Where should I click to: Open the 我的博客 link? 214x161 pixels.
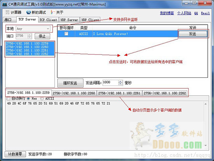167,13
